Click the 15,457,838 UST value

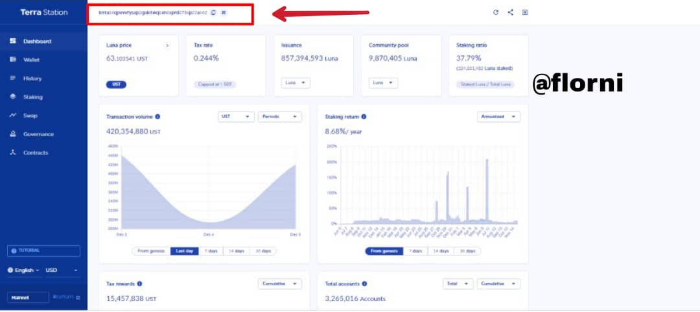click(x=131, y=298)
